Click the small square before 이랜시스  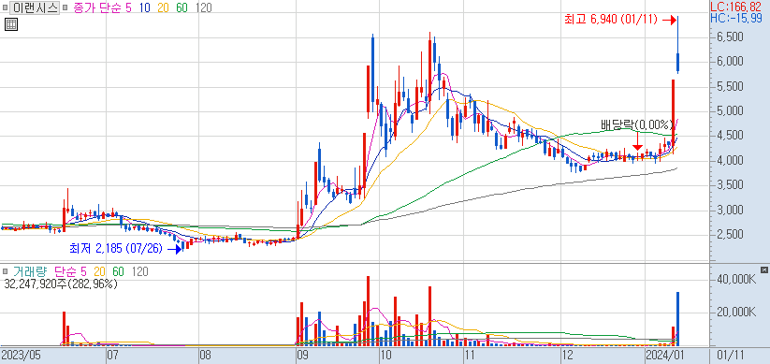(x=5, y=7)
